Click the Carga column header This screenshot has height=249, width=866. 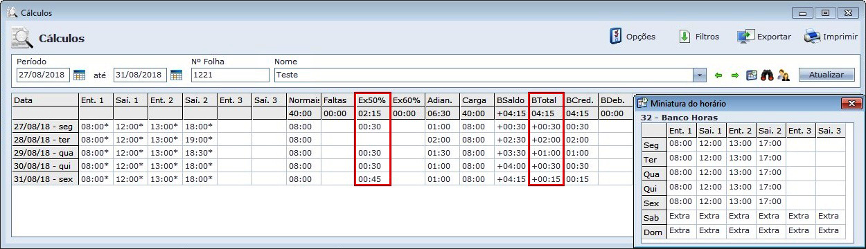pos(477,100)
